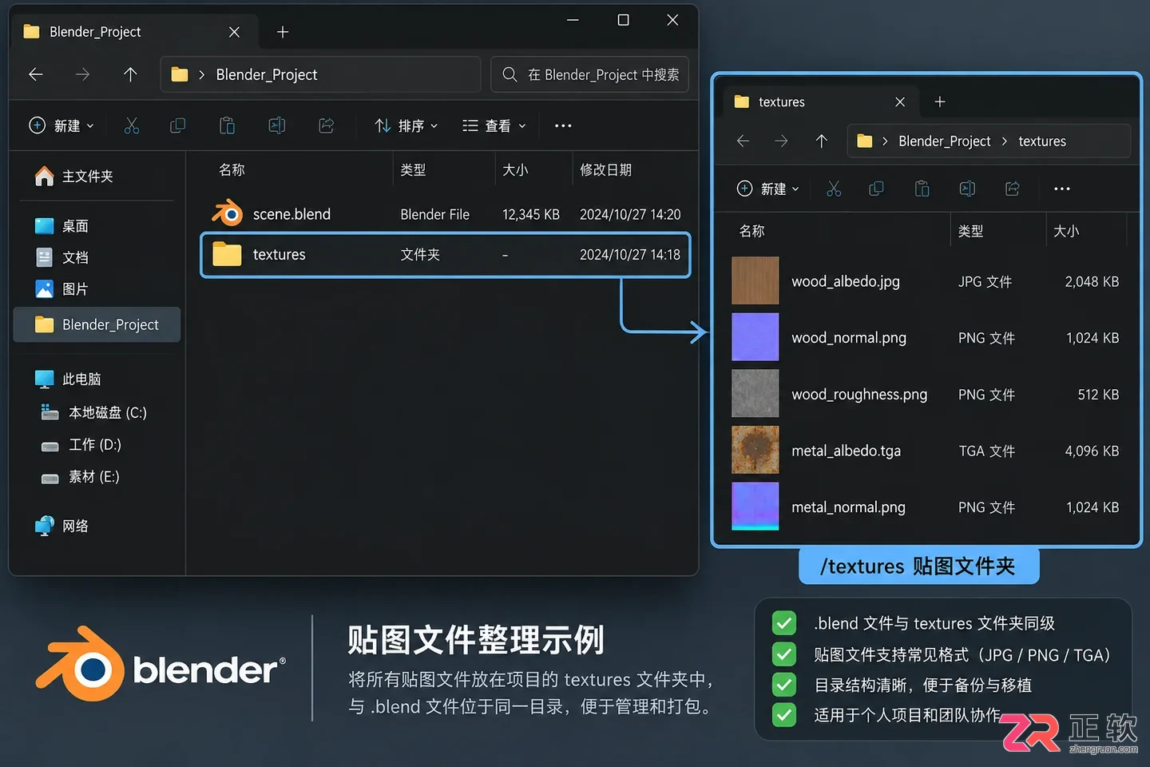
Task: Click Blender_Project breadcrumb in textures window address bar
Action: point(944,141)
